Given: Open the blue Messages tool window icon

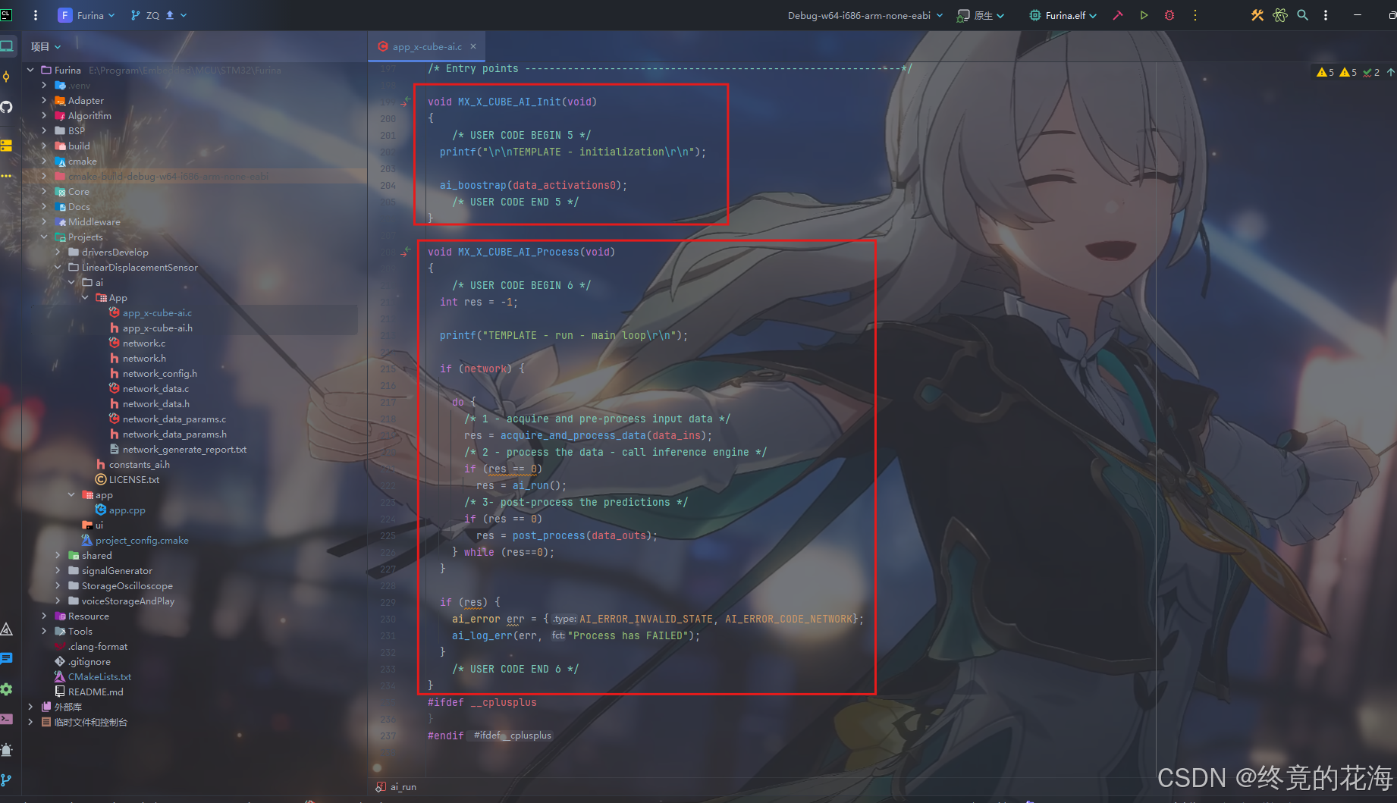Looking at the screenshot, I should [x=7, y=659].
